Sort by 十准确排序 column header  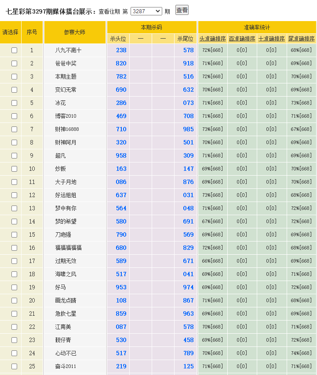271,39
